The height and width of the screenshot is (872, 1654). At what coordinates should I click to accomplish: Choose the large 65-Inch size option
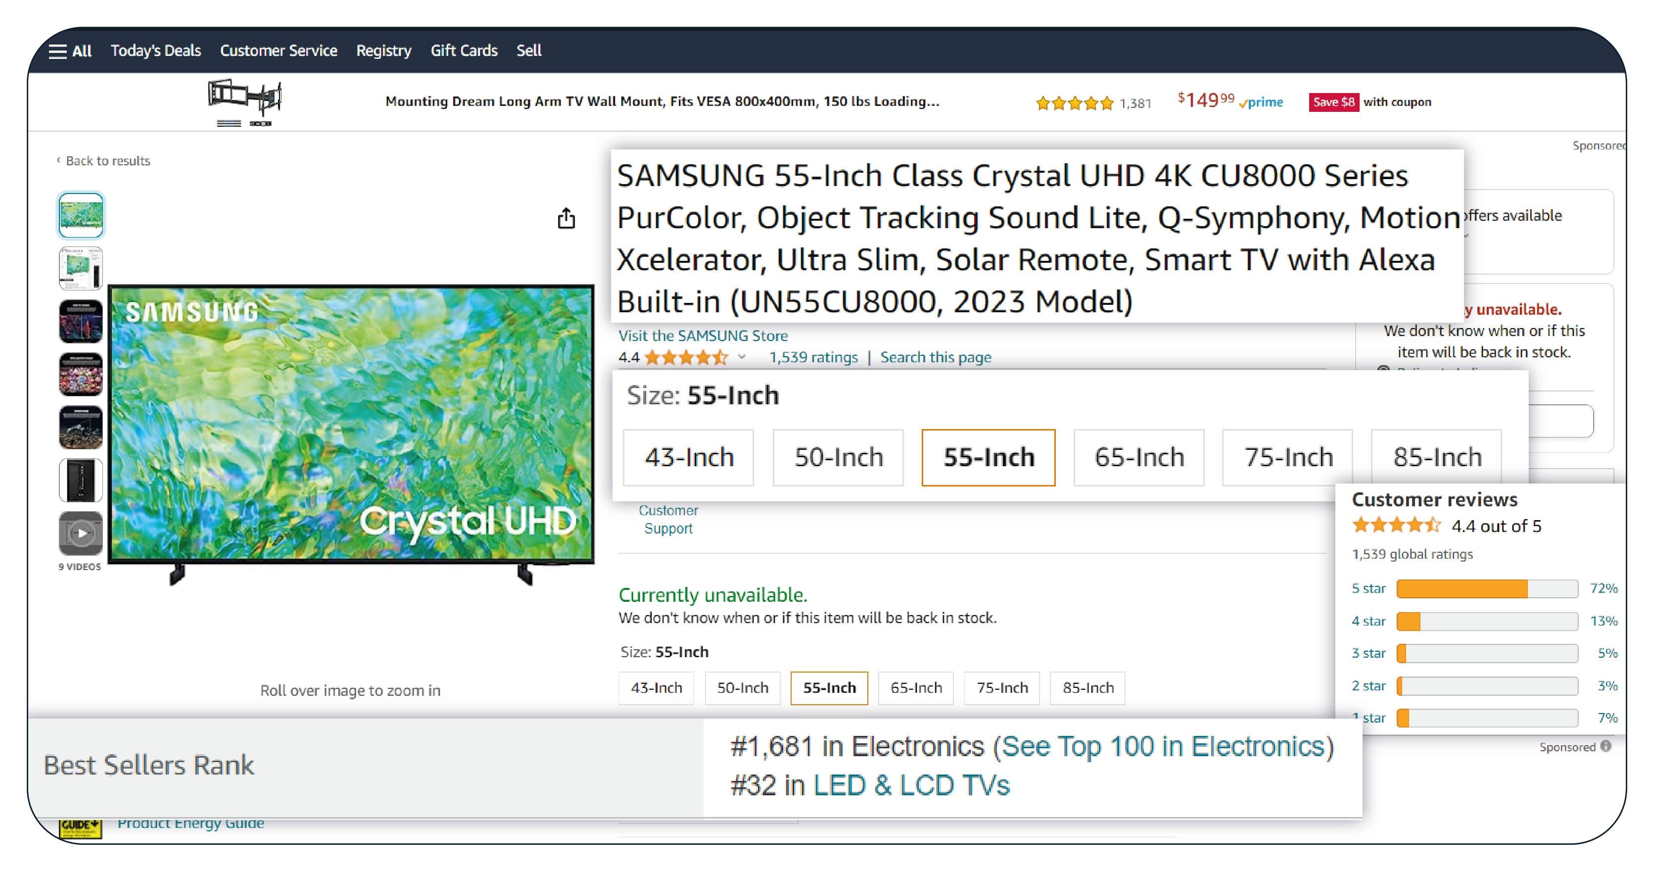[x=1138, y=457]
